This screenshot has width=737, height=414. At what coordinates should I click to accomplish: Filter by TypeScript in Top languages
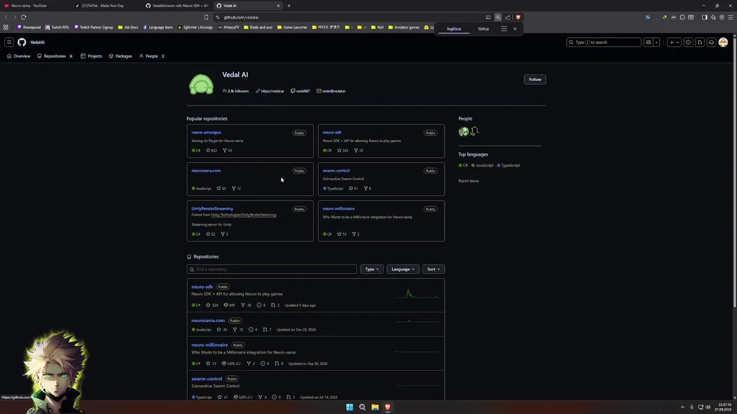point(508,165)
